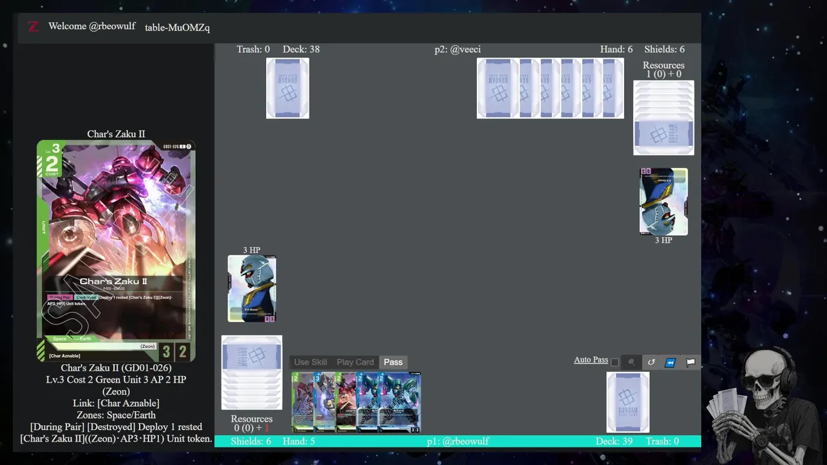Click the Link: [Char Aznable] description line
Screen dimensions: 827x465
[x=116, y=403]
